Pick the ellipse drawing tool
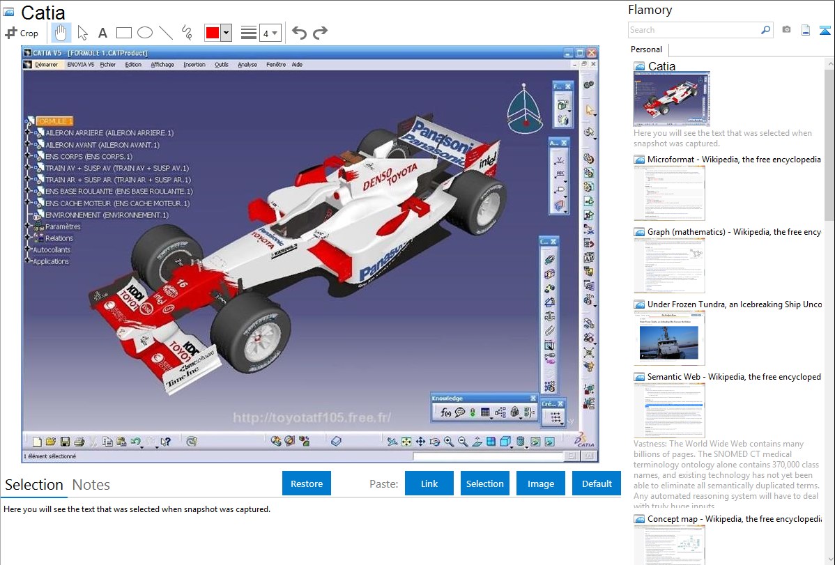 tap(145, 33)
